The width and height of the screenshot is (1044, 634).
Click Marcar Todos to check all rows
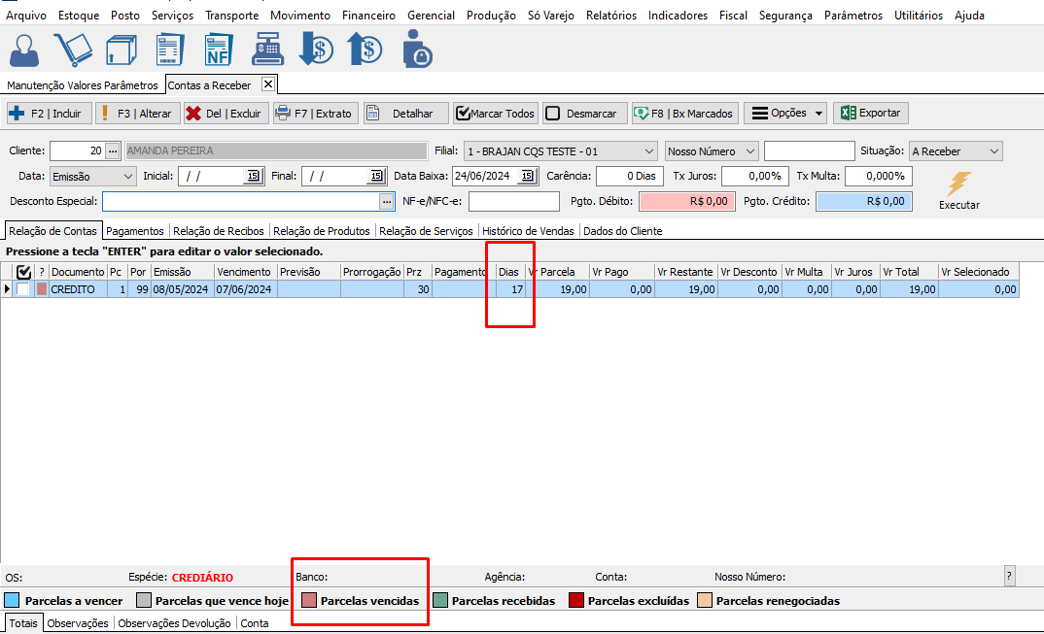pyautogui.click(x=495, y=114)
